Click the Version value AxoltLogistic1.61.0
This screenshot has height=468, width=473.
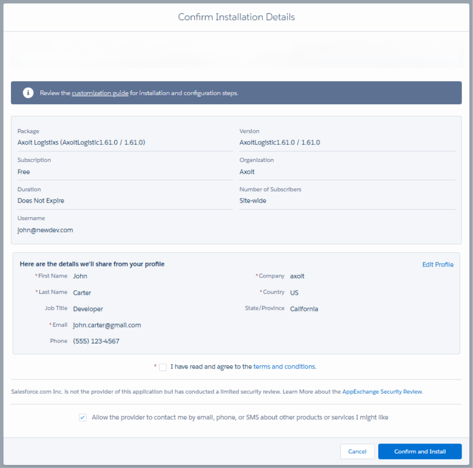tap(279, 142)
